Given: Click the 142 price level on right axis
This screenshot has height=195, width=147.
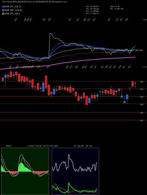Looking at the screenshot, I should (142, 105).
